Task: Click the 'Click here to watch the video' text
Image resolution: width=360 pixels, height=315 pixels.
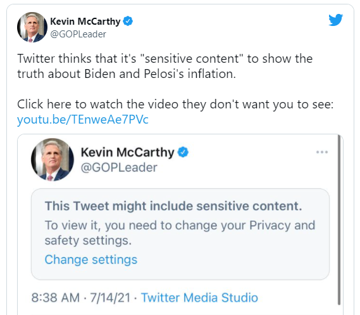Action: (175, 104)
